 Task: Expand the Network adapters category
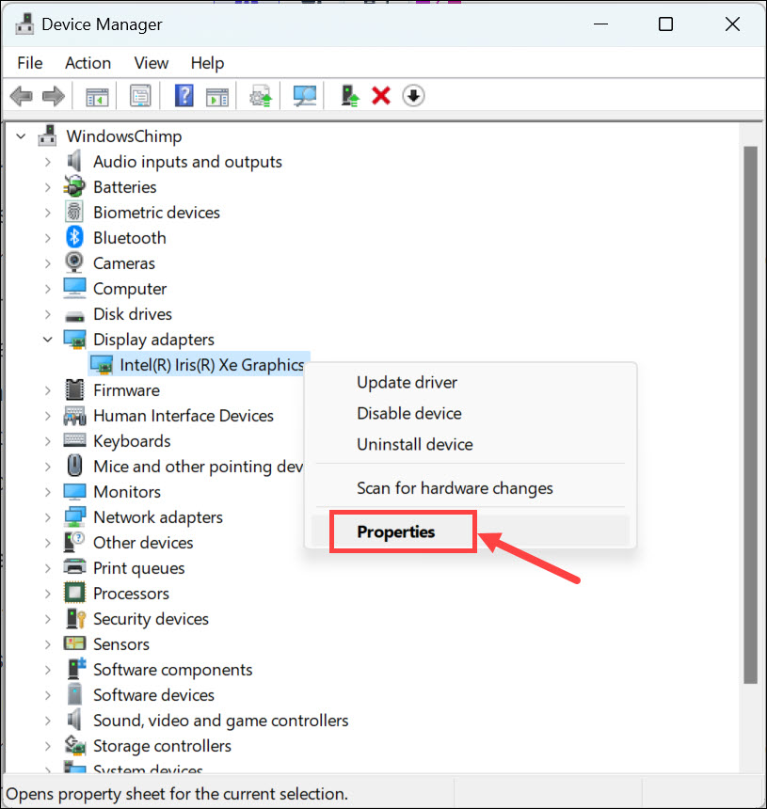[46, 516]
